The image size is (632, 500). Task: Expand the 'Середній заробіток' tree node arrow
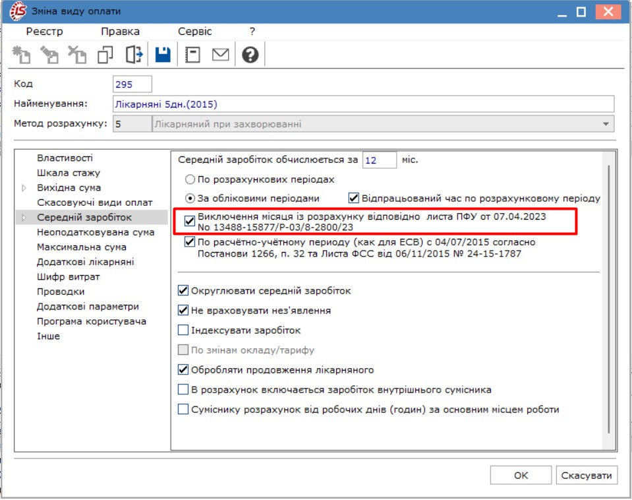[x=24, y=218]
